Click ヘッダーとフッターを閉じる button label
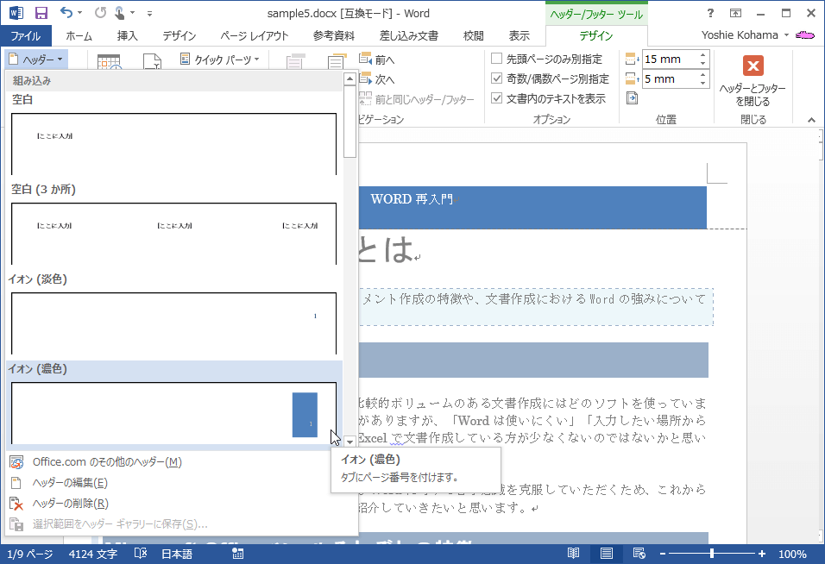 tap(753, 95)
